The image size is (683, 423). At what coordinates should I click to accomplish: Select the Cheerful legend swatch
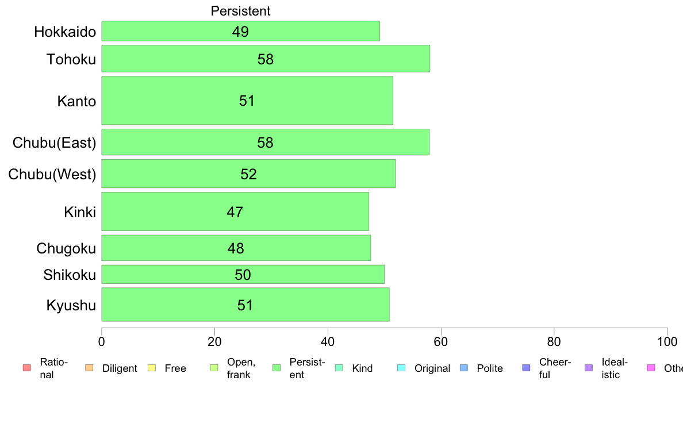(526, 368)
